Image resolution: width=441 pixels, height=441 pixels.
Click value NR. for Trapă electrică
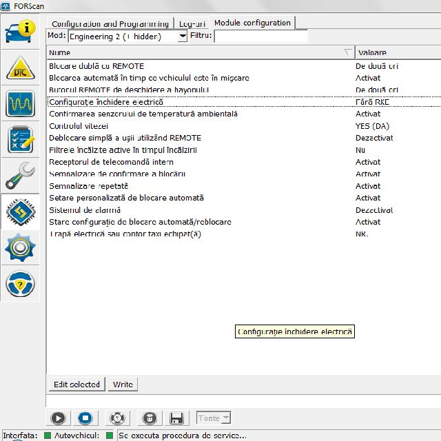click(362, 234)
